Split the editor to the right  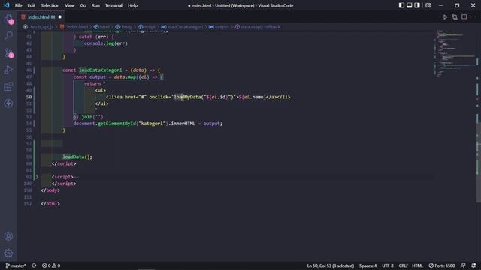464,17
